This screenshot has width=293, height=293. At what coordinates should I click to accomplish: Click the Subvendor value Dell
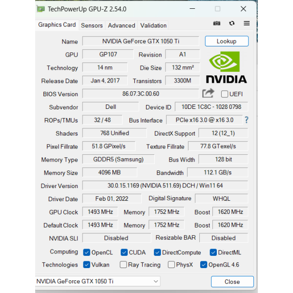(x=111, y=107)
